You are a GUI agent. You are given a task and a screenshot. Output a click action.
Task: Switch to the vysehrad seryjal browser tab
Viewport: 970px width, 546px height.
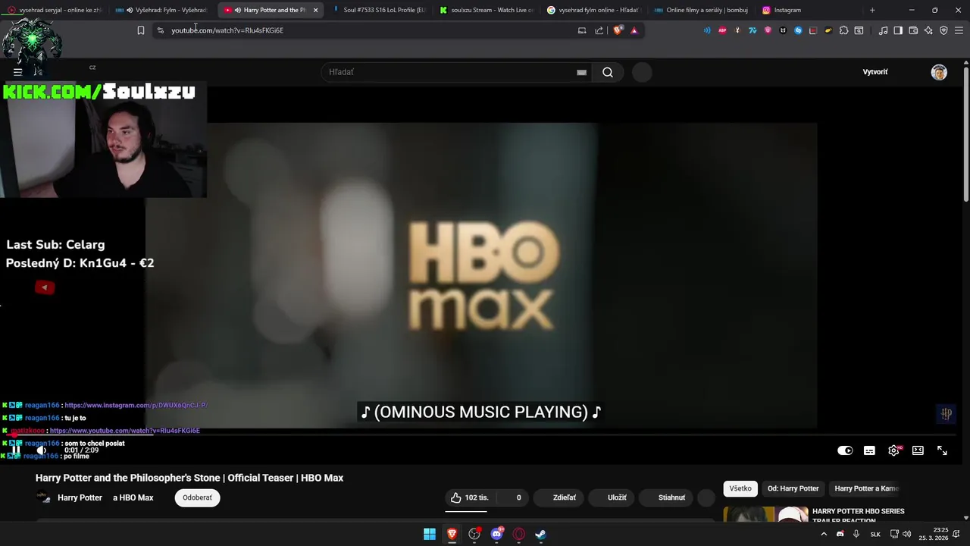[x=55, y=10]
